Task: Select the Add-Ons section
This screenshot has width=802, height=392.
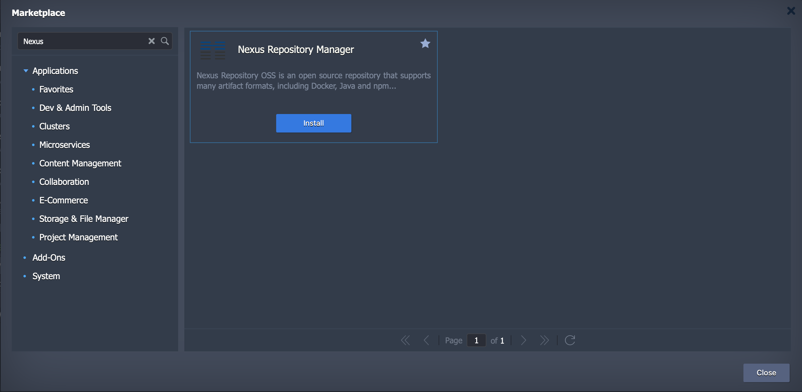Action: pyautogui.click(x=49, y=258)
